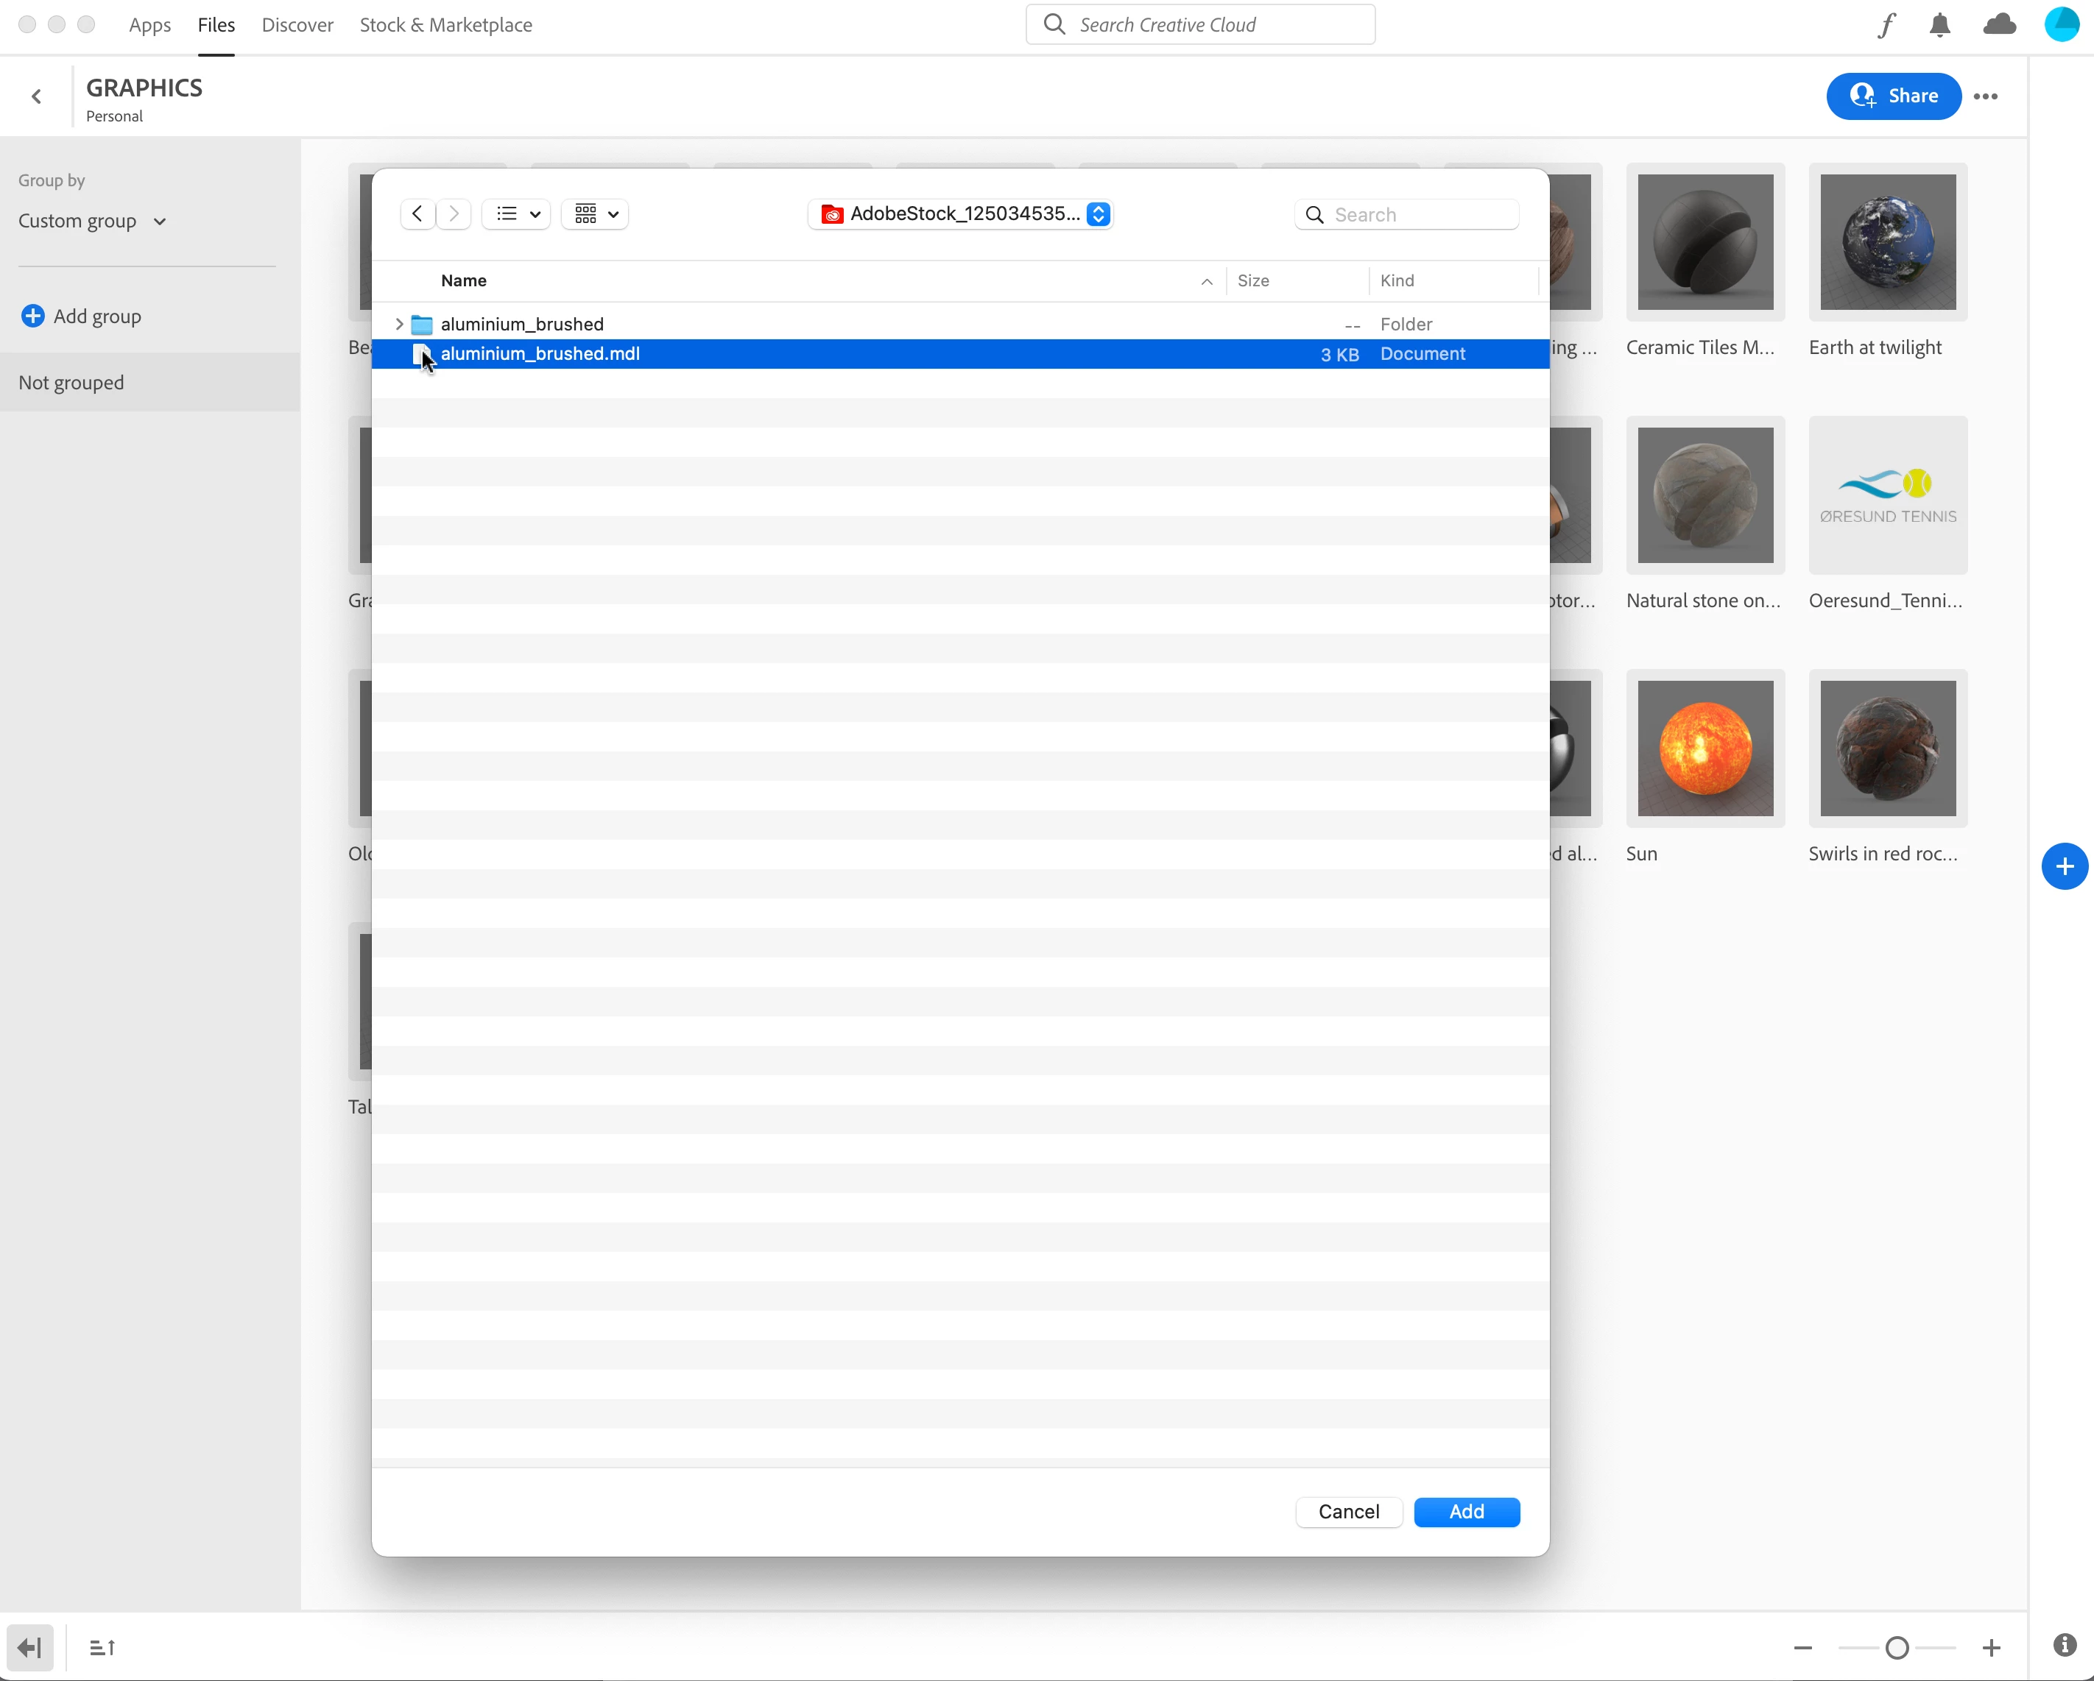Expand the aluminium_brushed folder

coord(398,323)
